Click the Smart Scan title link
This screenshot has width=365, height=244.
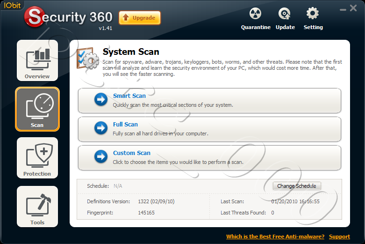[x=129, y=96]
